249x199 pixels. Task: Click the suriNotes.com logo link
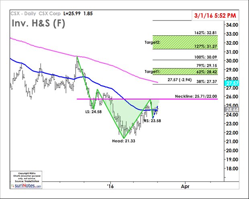[27, 186]
